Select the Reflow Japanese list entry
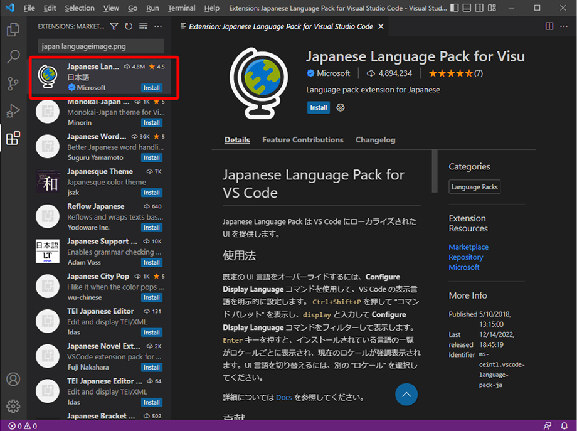This screenshot has width=577, height=431. click(x=99, y=217)
